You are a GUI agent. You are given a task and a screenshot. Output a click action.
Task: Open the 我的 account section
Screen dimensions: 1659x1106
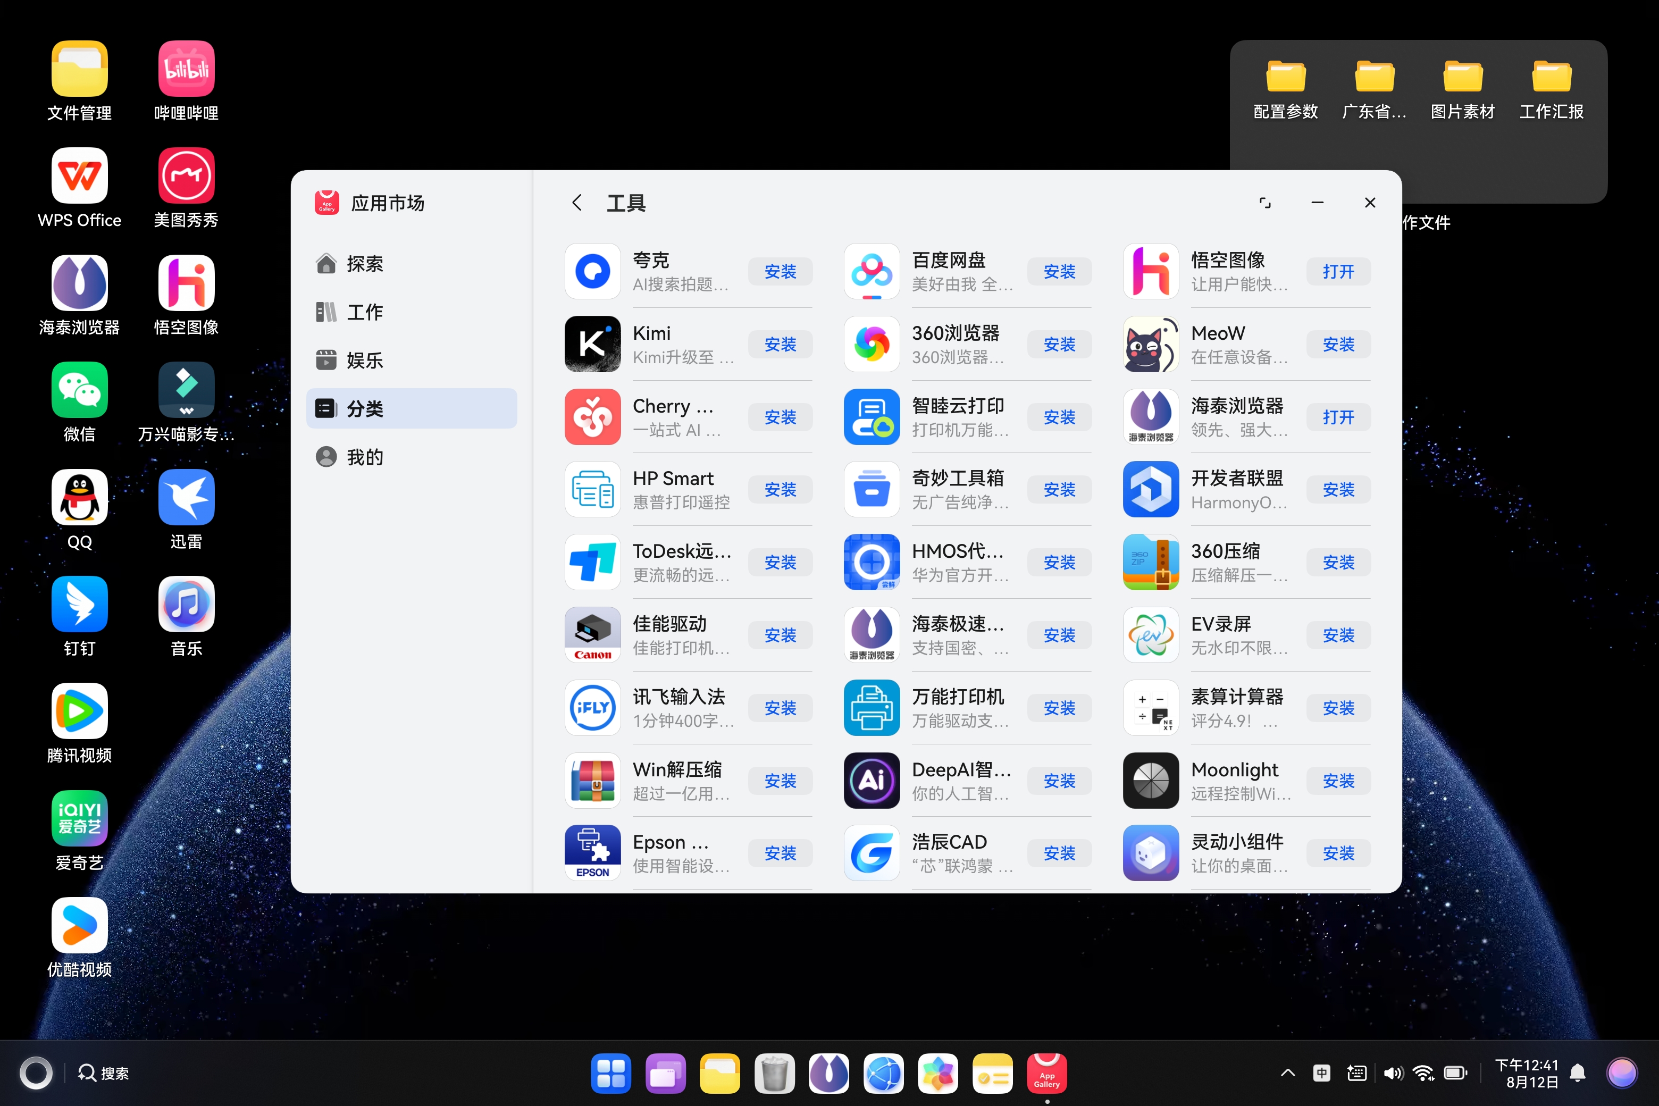[412, 457]
